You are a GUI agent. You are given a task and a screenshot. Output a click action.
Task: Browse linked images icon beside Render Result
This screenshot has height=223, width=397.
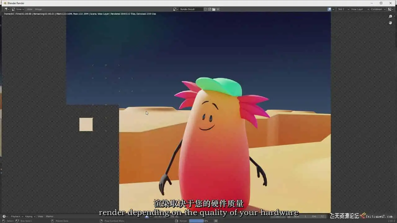176,9
